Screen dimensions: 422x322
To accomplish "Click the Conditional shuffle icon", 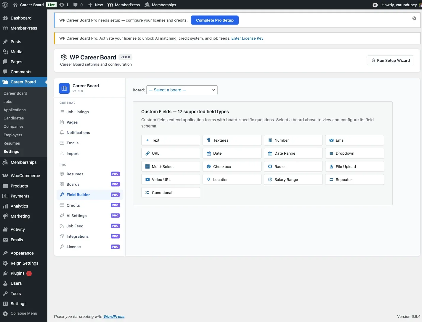I will [x=147, y=192].
